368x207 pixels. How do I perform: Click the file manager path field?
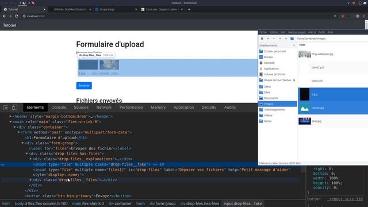(331, 39)
